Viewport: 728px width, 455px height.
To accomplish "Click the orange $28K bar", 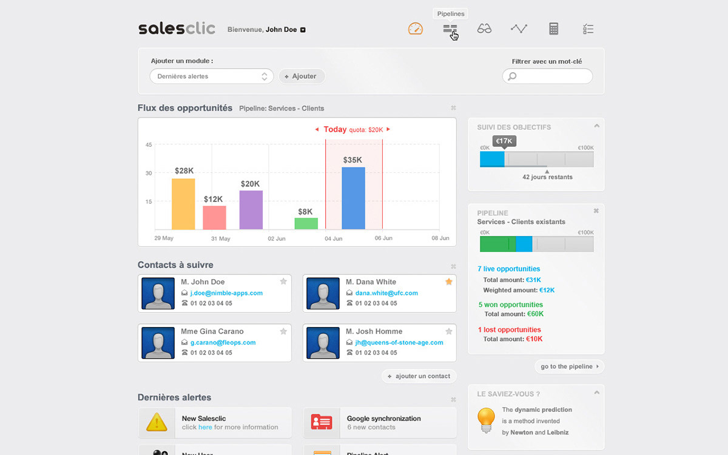I will tap(183, 204).
